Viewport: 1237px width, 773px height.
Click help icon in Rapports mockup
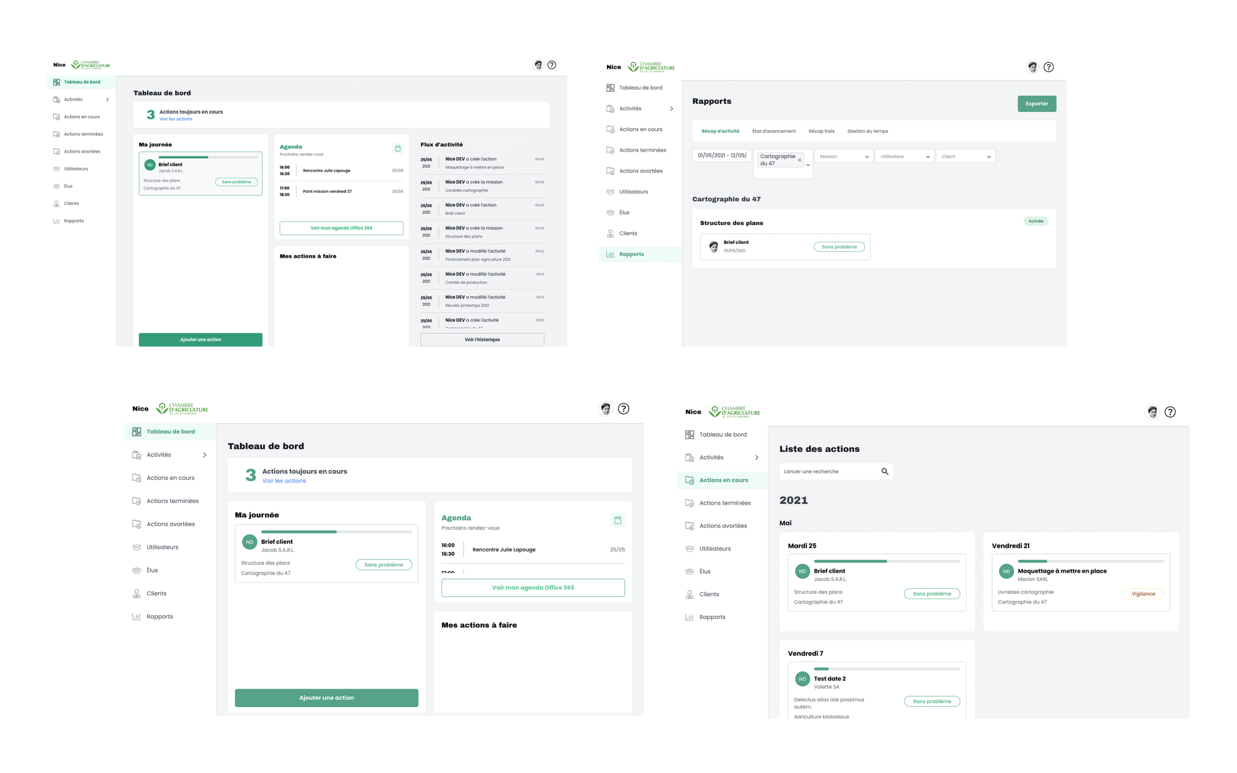coord(1049,67)
